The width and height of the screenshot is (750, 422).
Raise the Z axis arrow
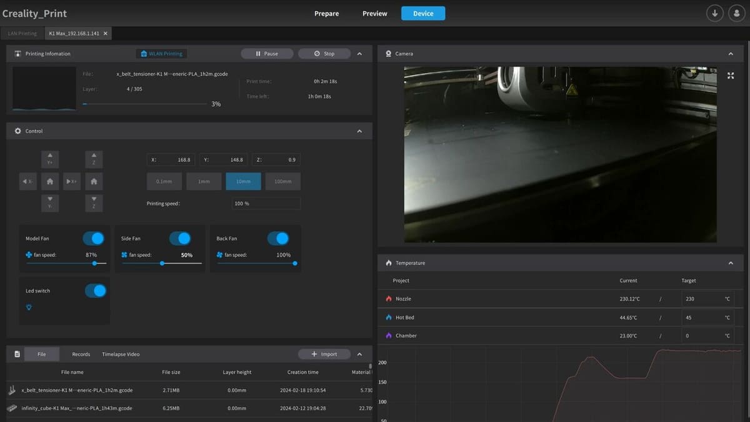pyautogui.click(x=94, y=158)
